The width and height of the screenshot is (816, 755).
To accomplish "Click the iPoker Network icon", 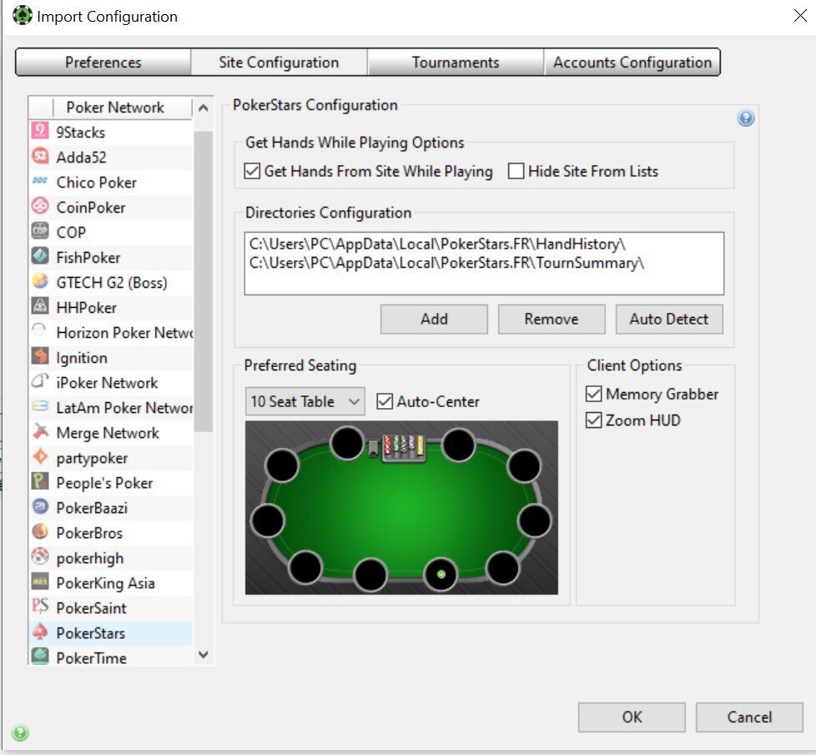I will tap(40, 381).
